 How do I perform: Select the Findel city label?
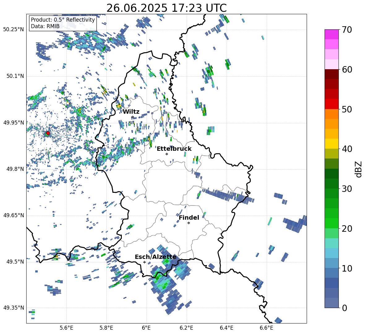click(189, 218)
